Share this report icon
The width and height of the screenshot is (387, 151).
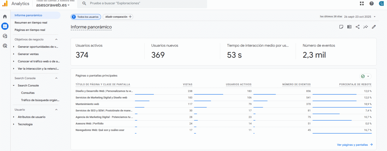(358, 27)
